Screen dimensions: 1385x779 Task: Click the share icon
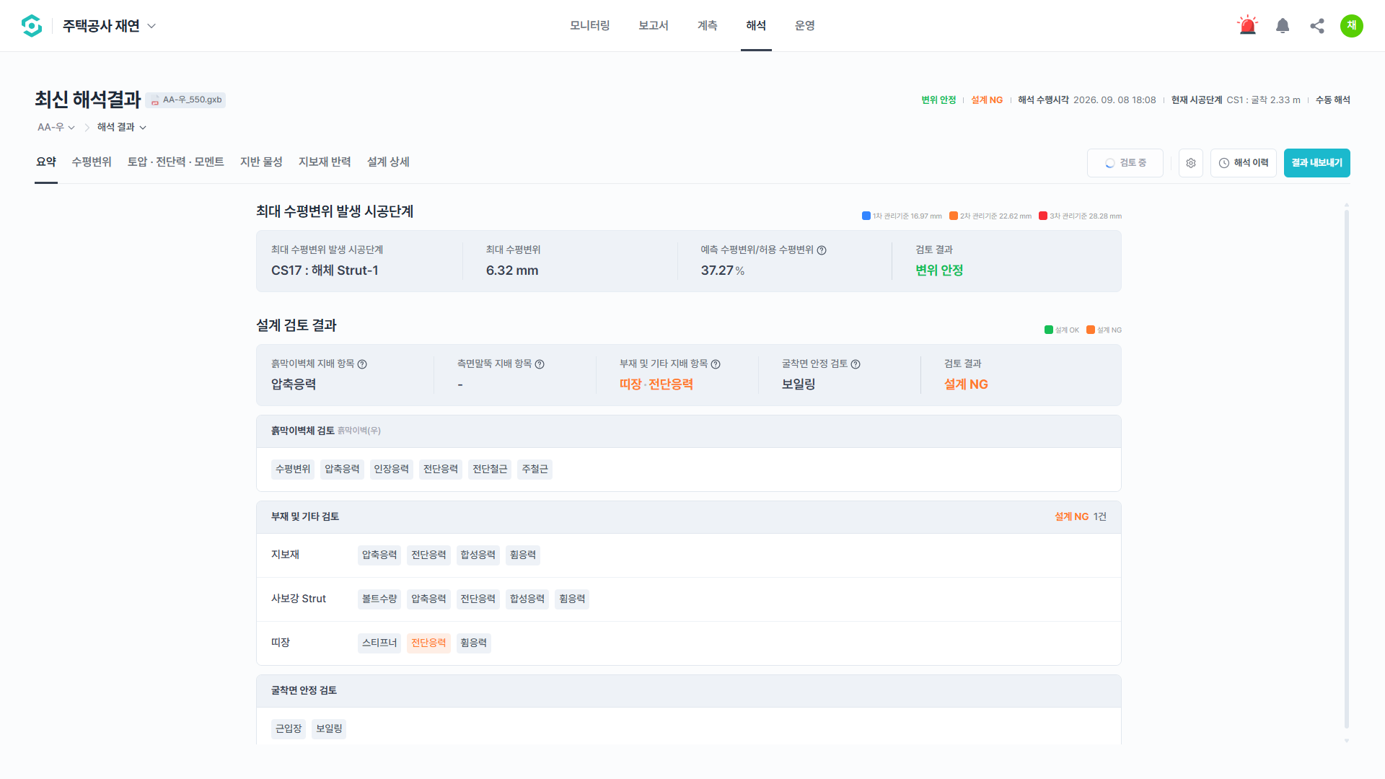coord(1317,26)
